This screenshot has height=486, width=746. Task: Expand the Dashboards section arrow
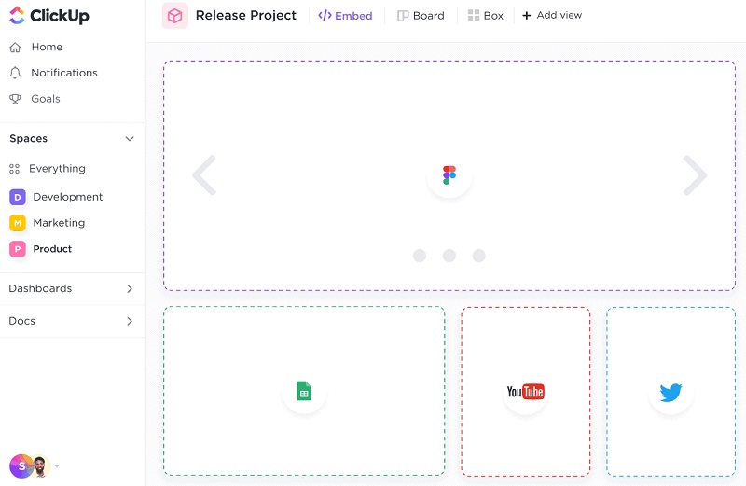[130, 289]
